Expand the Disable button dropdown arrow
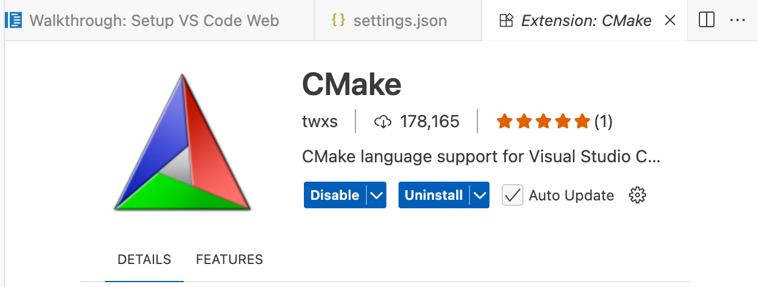Viewport: 757px width, 287px height. point(377,195)
